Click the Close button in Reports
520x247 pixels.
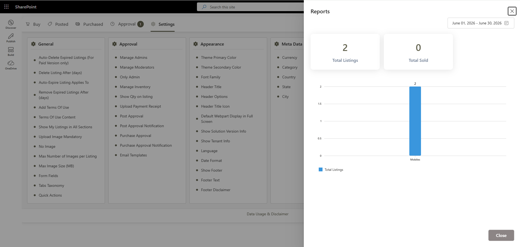501,235
